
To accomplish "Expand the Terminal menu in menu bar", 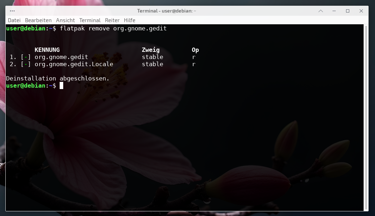I will click(x=90, y=20).
